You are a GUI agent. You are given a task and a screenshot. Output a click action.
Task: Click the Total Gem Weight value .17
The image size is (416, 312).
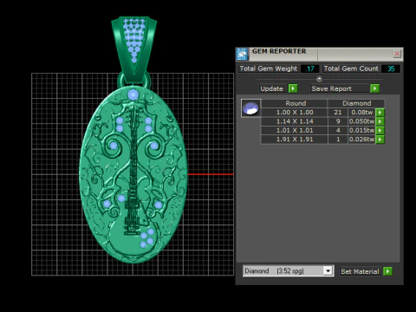310,68
